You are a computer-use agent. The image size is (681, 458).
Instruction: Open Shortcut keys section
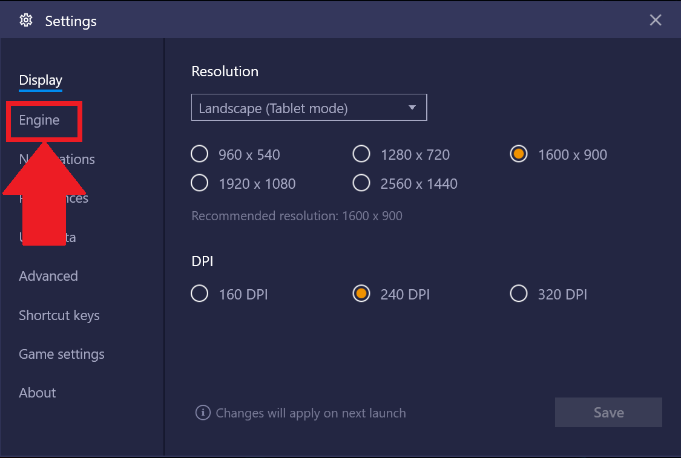(x=59, y=316)
